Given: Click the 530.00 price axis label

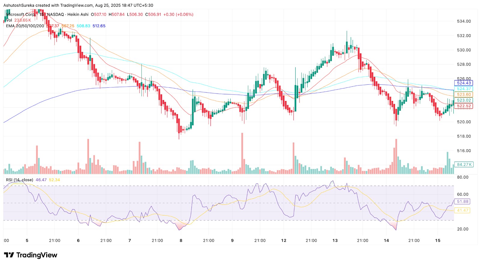Looking at the screenshot, I should (464, 50).
